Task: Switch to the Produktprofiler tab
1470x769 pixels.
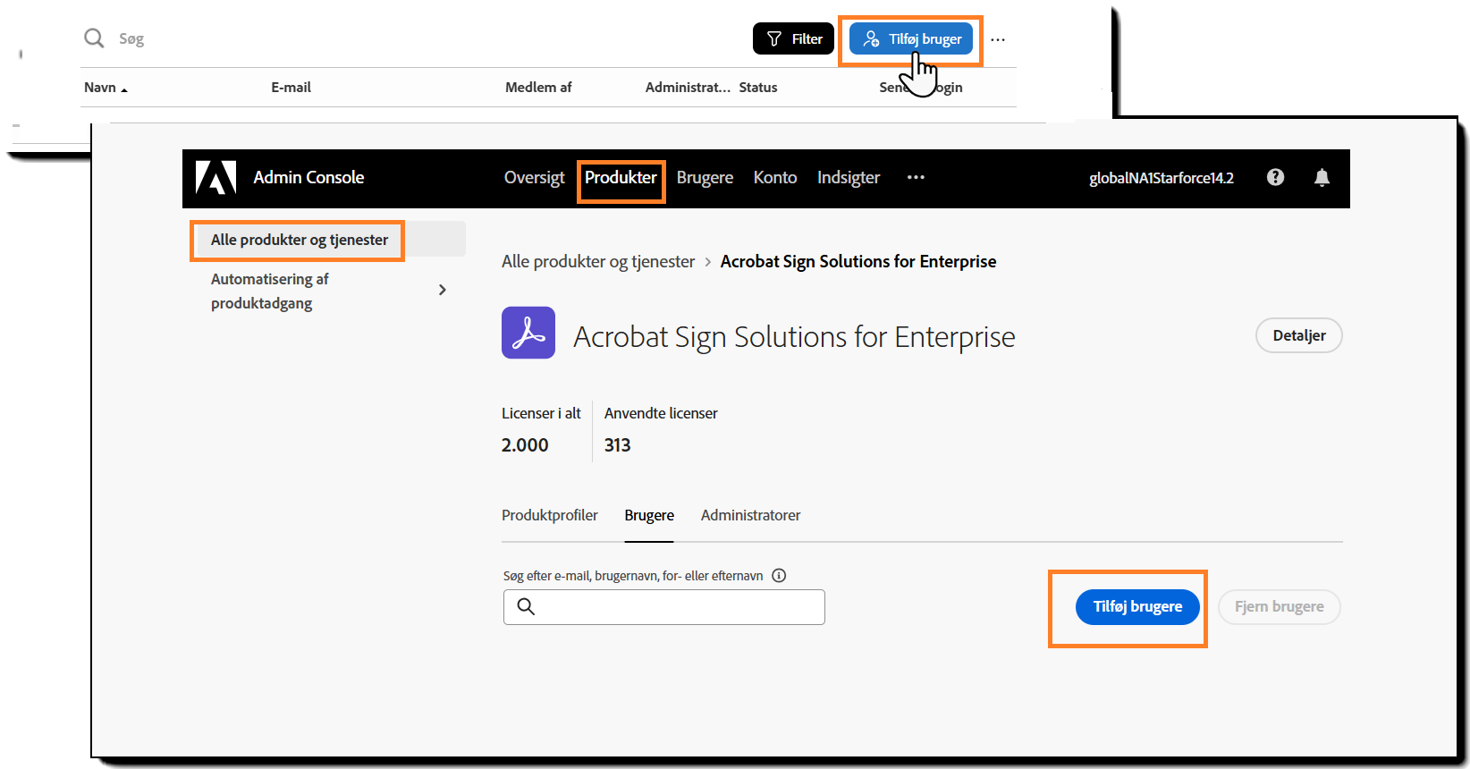Action: (x=549, y=515)
